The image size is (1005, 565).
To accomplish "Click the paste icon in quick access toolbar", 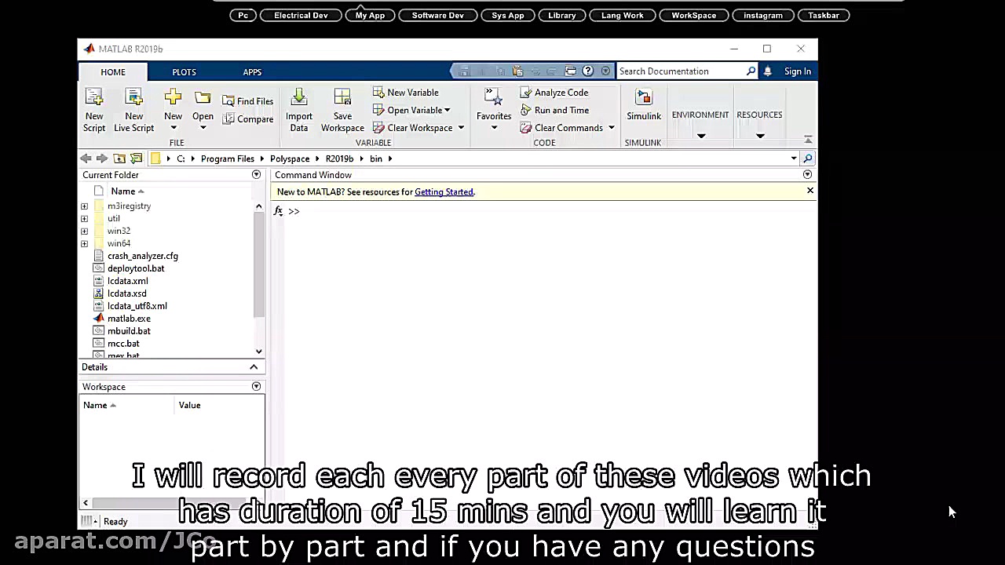I will pos(517,71).
